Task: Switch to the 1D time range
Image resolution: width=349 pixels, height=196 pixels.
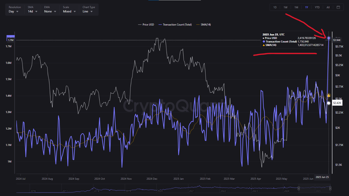Action: coord(275,7)
